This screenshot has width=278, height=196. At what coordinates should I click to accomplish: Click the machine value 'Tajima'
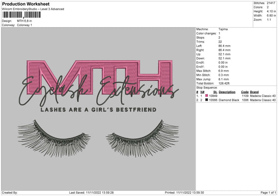[223, 29]
